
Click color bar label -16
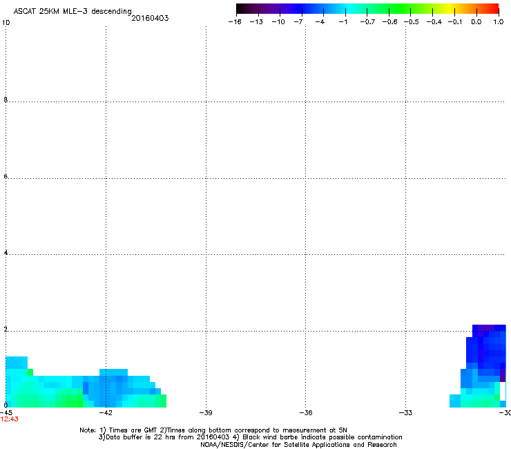235,22
